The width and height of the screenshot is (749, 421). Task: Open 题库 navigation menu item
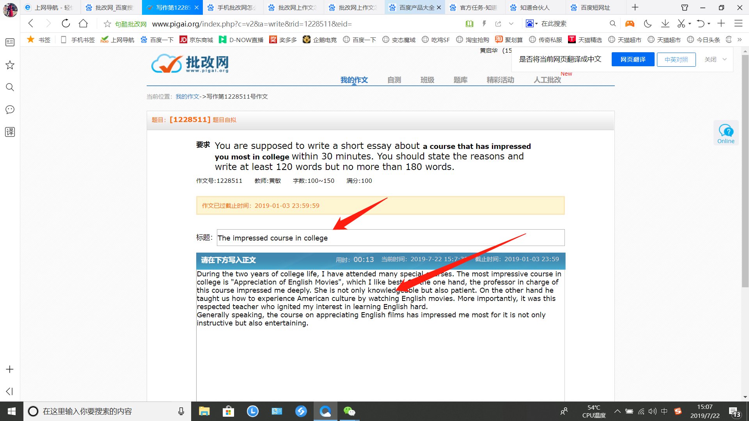click(460, 80)
